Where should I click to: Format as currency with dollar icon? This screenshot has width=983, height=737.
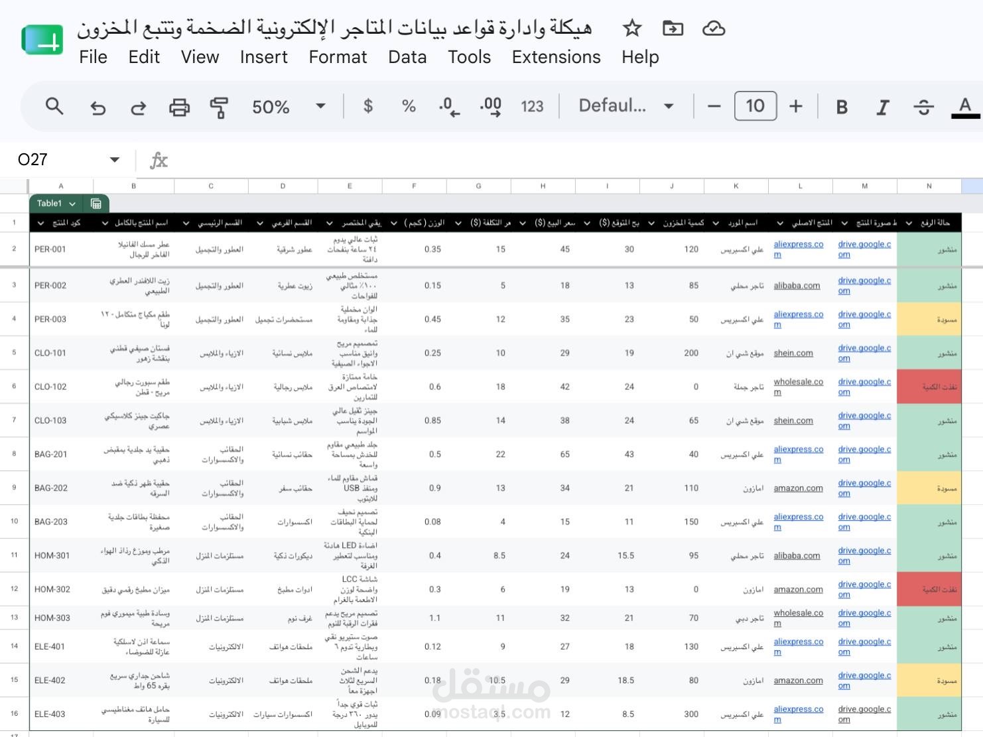(x=368, y=106)
